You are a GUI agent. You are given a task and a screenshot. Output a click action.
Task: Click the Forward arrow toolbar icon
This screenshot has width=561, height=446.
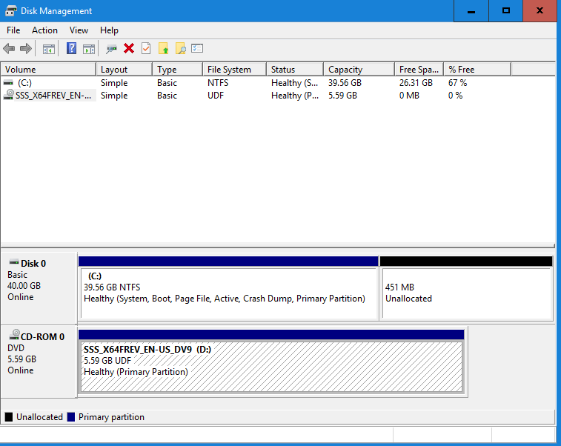pos(26,48)
